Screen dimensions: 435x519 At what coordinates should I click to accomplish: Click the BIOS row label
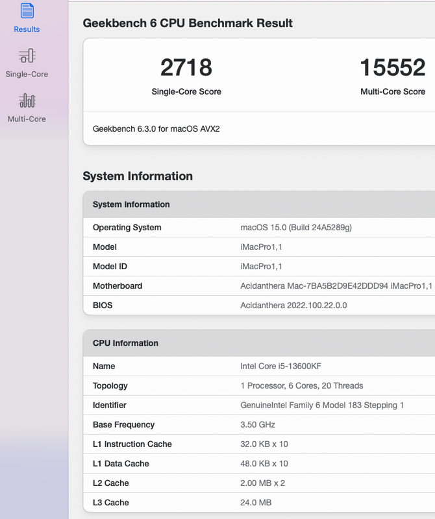coord(103,306)
